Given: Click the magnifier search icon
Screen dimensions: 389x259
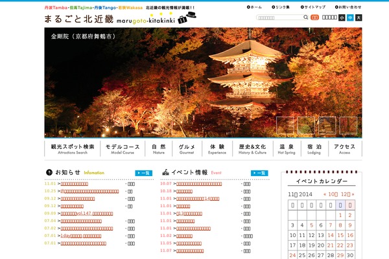Looking at the screenshot, I should 305,17.
